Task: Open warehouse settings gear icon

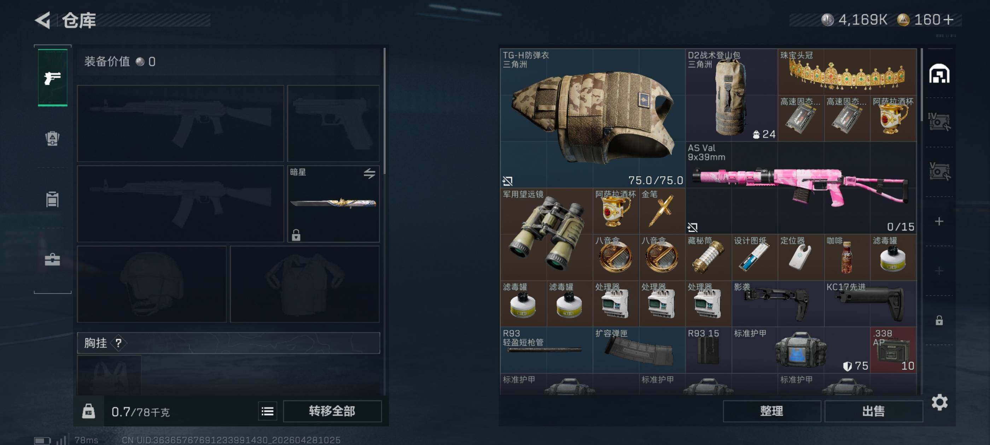Action: pos(939,402)
